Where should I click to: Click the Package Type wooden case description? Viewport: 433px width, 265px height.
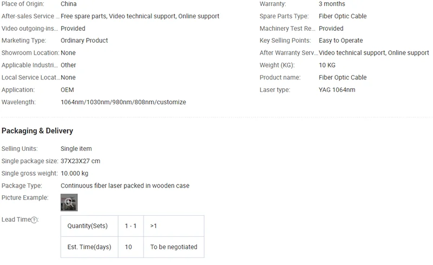pos(125,186)
